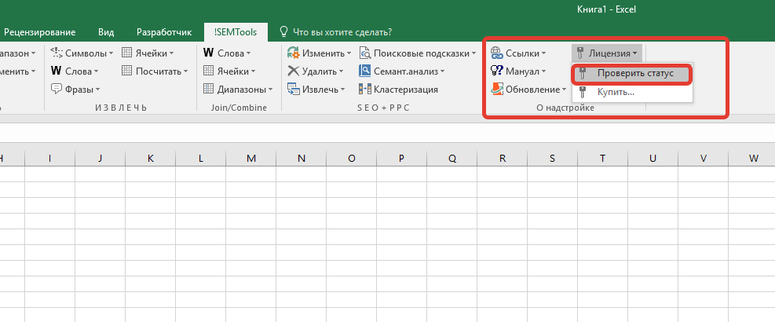Click the Семант.анализ magnifier icon
Screen dimensions: 775x322
click(365, 71)
